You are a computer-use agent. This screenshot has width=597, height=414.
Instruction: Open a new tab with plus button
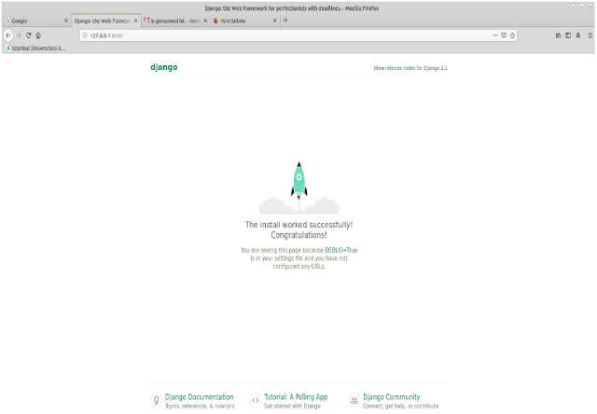285,21
